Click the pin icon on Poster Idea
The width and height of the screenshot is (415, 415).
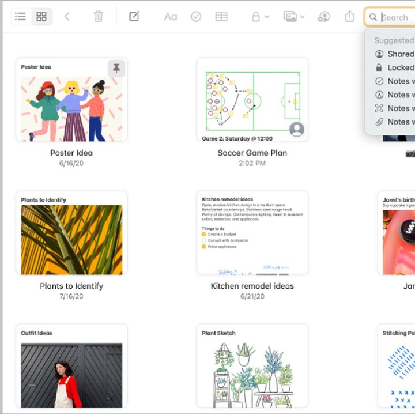(116, 68)
